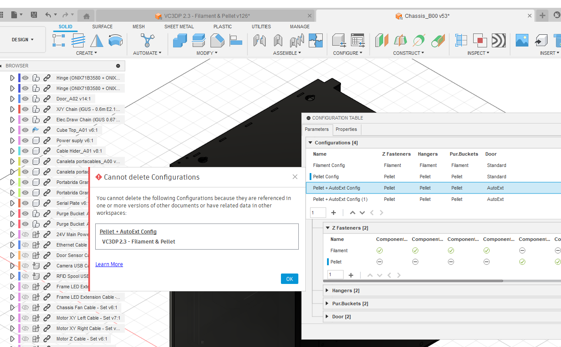This screenshot has width=561, height=347.
Task: Switch to the Properties tab in Configuration Table
Action: point(346,129)
